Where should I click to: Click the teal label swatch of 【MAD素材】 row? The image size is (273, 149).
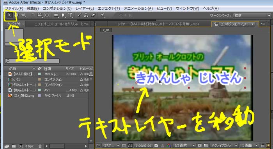coord(39,74)
